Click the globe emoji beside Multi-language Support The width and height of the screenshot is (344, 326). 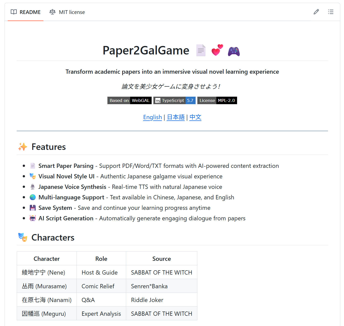point(32,197)
